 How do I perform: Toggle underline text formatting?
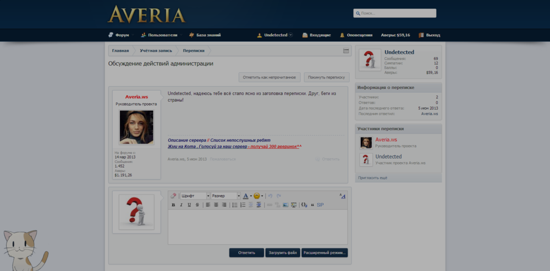tap(189, 205)
